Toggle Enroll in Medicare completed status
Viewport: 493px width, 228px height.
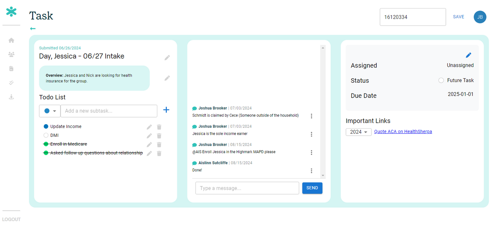coord(46,144)
